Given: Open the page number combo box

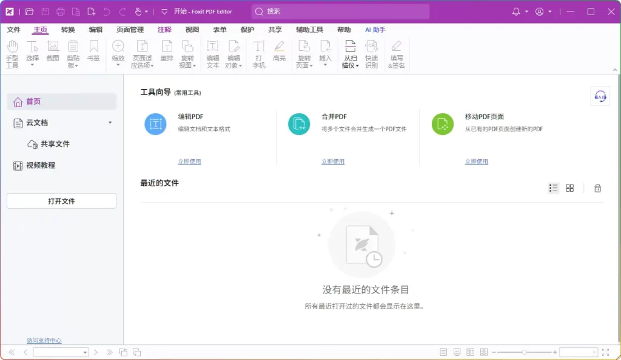Looking at the screenshot, I should pyautogui.click(x=61, y=352).
